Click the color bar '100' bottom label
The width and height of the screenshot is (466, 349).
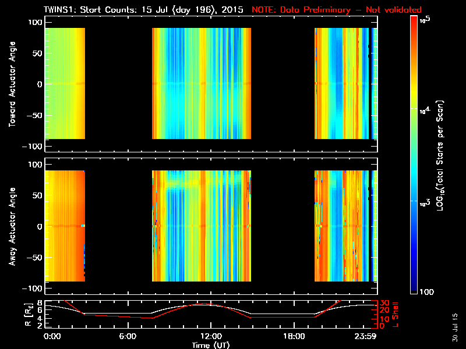coord(427,292)
